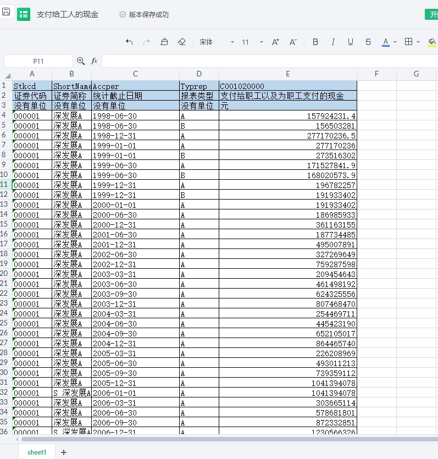Apply the yellow fill color bucket
Image resolution: width=438 pixels, height=459 pixels.
click(432, 42)
